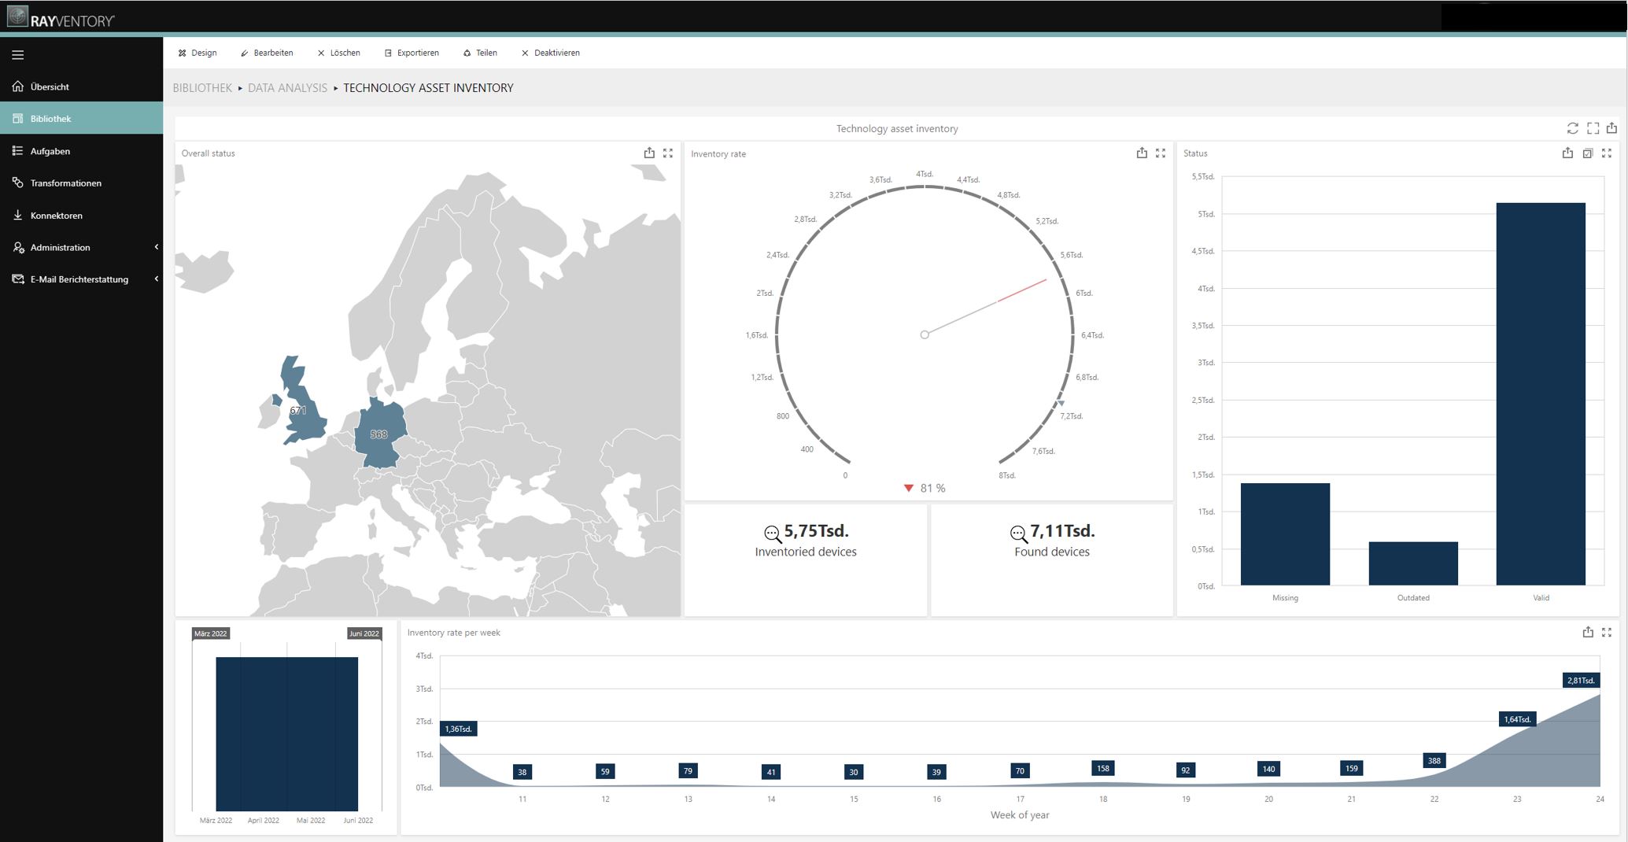Maximize the Inventory rate per week chart
1628x842 pixels.
coord(1607,632)
